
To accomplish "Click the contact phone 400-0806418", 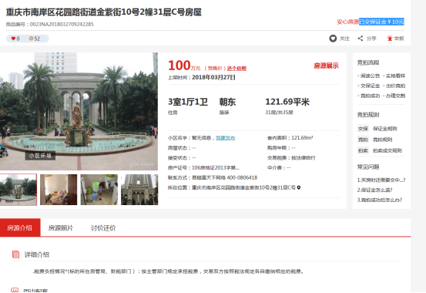I will (x=242, y=177).
